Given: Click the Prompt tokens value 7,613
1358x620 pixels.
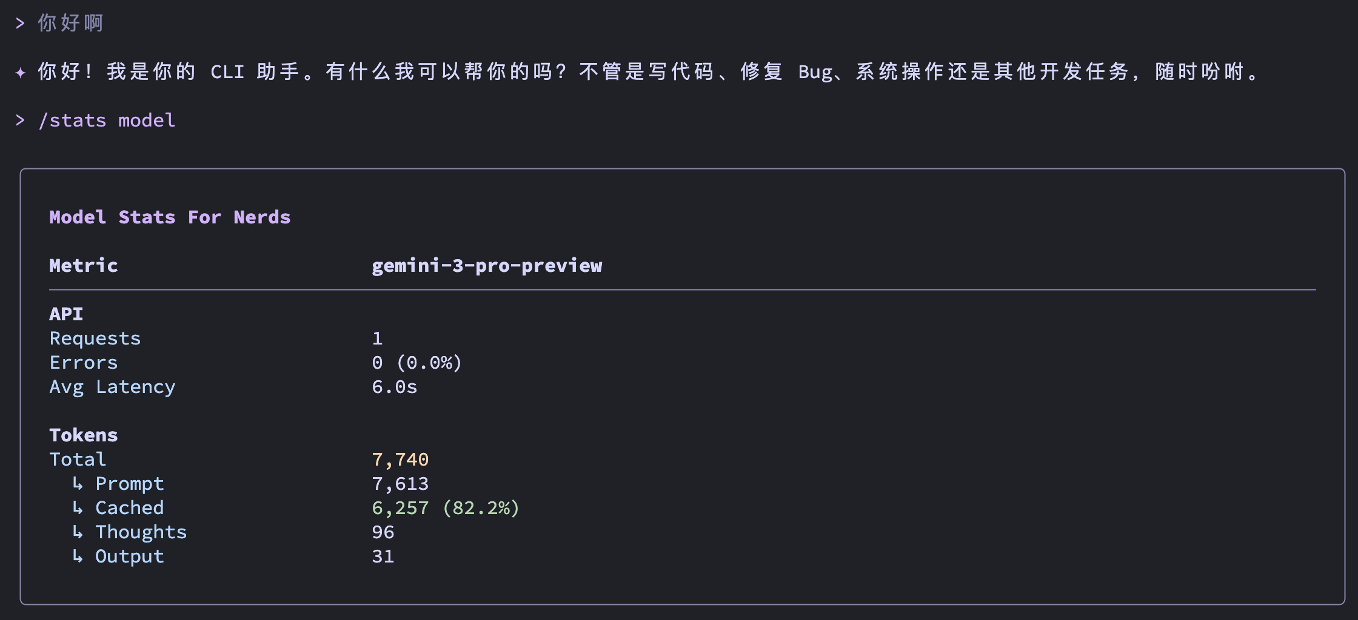Looking at the screenshot, I should tap(400, 484).
